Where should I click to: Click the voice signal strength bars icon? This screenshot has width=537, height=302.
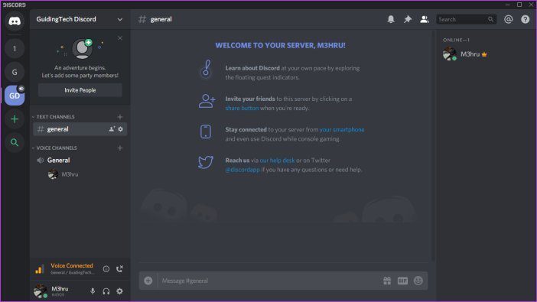coord(39,269)
